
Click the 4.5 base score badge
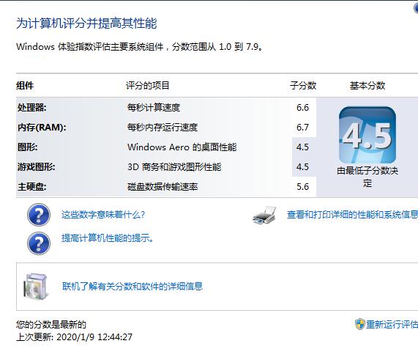coord(367,135)
